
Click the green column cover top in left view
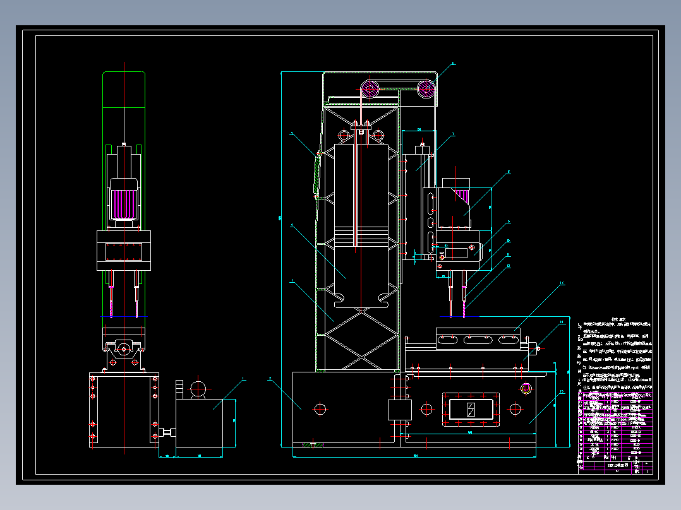[124, 90]
